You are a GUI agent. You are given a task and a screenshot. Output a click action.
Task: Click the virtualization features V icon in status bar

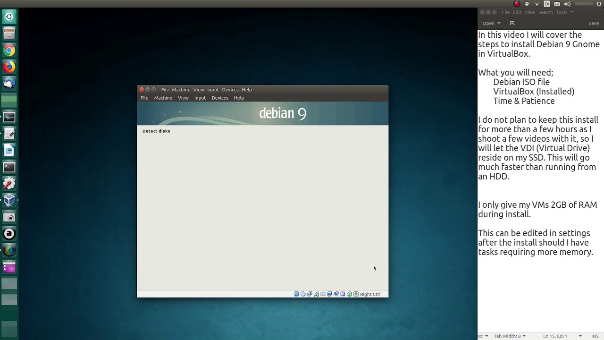(343, 294)
